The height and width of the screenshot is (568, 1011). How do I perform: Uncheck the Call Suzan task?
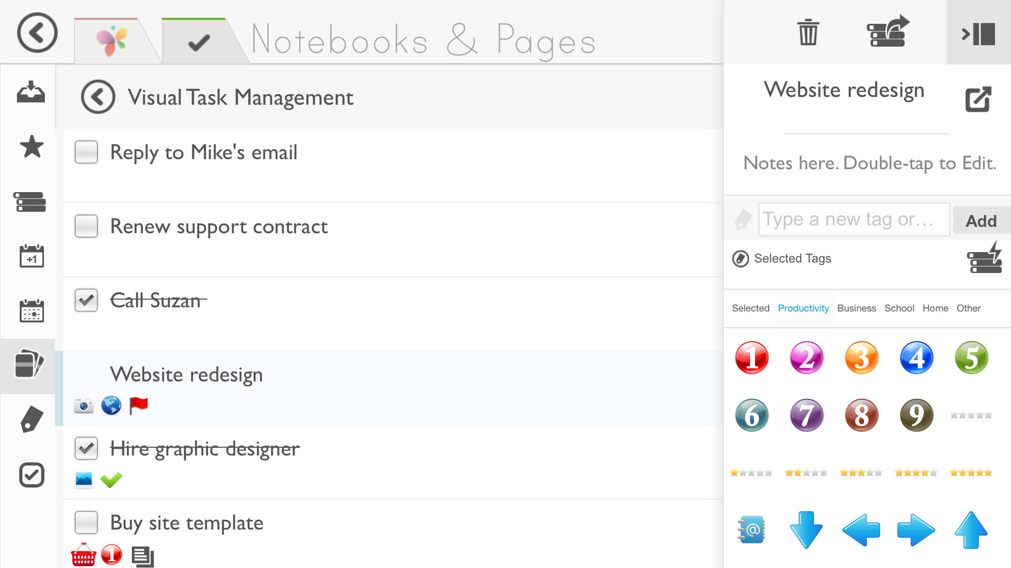pyautogui.click(x=86, y=300)
